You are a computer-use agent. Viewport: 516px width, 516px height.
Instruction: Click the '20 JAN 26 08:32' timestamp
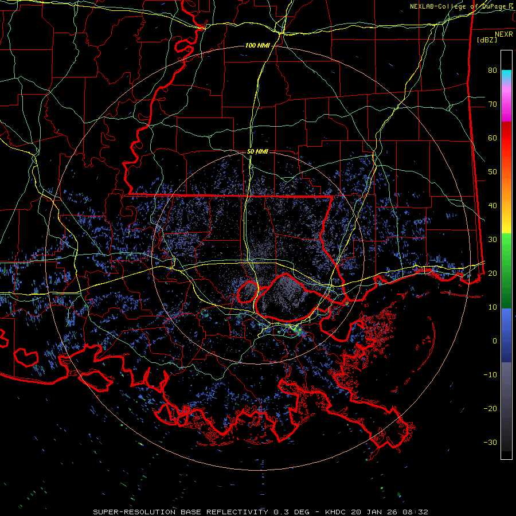pyautogui.click(x=391, y=512)
